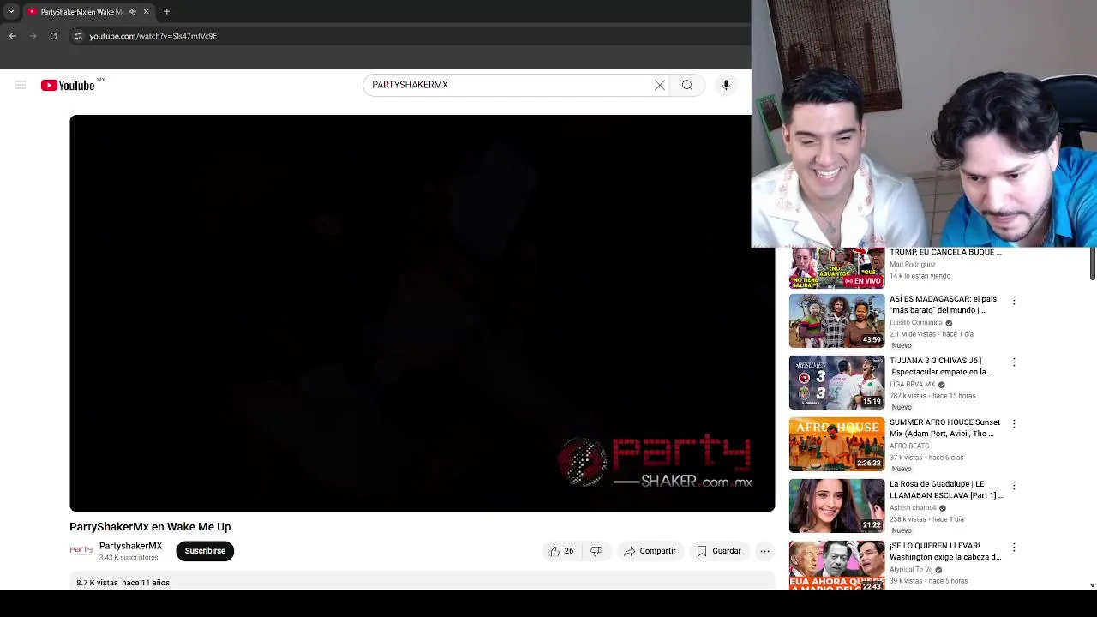Image resolution: width=1097 pixels, height=617 pixels.
Task: Open options for La Rosa de Guadalupe video
Action: tap(1014, 486)
